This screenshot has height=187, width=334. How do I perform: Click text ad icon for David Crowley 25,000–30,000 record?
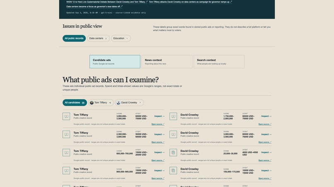[173, 152]
